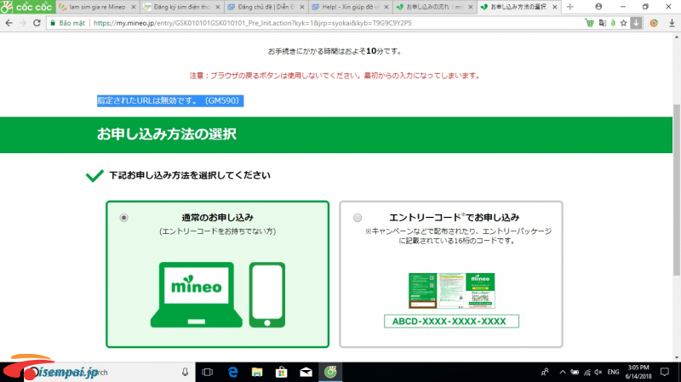The height and width of the screenshot is (382, 681).
Task: Click the gray download arrow in address bar
Action: [x=636, y=23]
